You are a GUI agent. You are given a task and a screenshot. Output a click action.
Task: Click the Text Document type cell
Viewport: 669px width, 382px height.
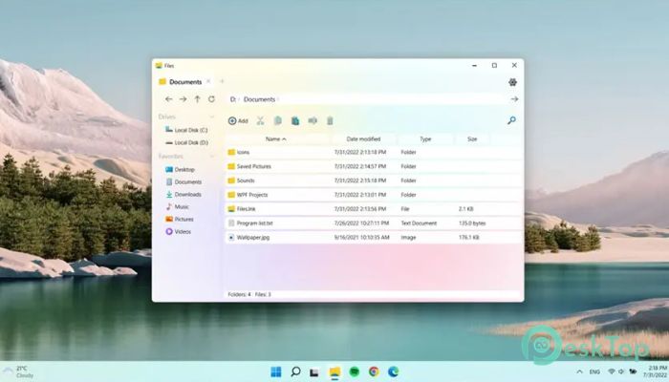click(419, 223)
